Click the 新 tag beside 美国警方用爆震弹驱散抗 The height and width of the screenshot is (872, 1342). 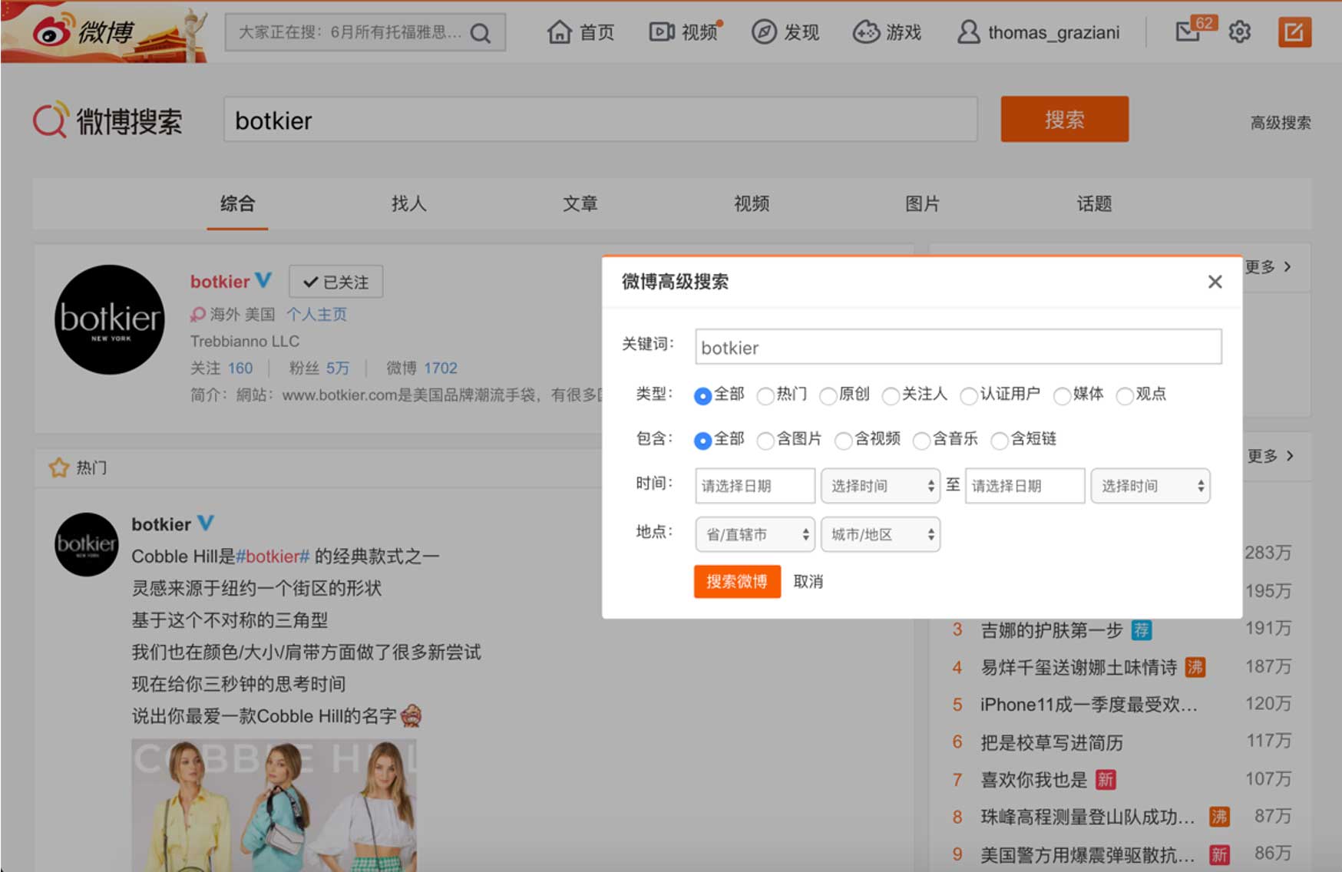click(x=1219, y=854)
